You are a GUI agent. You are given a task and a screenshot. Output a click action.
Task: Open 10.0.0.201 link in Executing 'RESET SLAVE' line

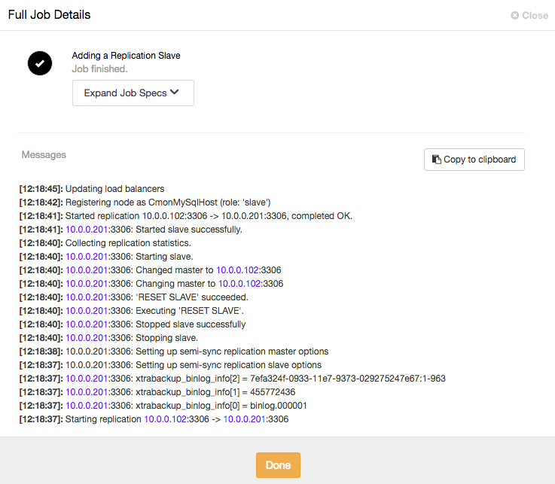pyautogui.click(x=87, y=311)
